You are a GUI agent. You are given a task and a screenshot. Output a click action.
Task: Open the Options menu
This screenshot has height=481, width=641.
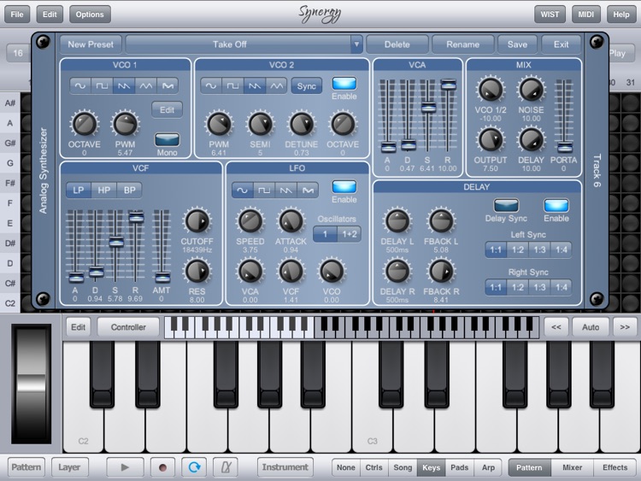[90, 15]
